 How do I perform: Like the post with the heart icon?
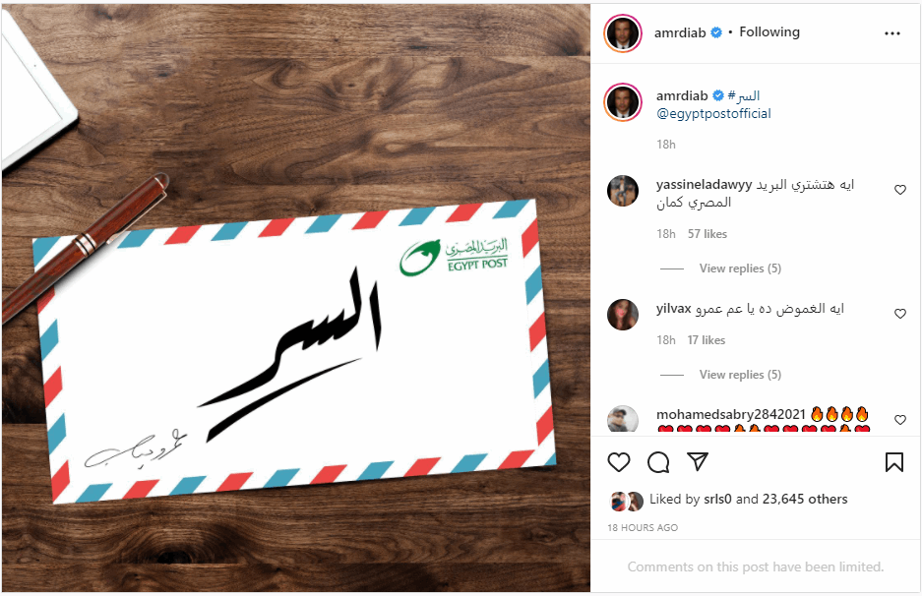pyautogui.click(x=619, y=462)
